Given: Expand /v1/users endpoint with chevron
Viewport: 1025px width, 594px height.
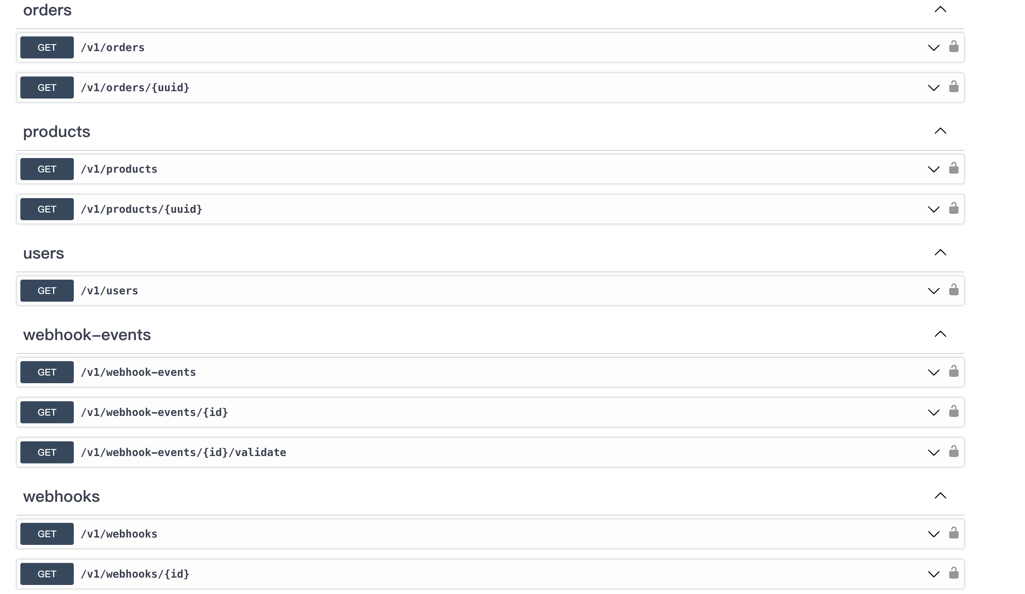Looking at the screenshot, I should pyautogui.click(x=934, y=291).
